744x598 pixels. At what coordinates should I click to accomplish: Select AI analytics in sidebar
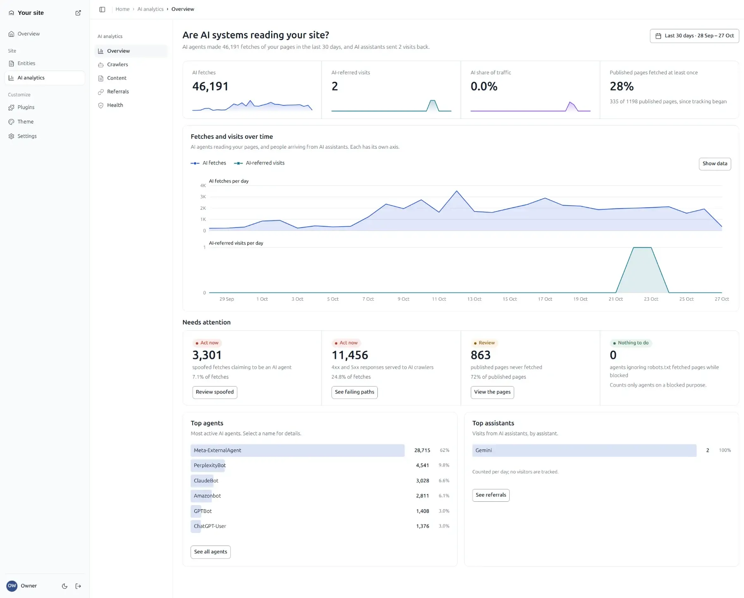tap(45, 78)
